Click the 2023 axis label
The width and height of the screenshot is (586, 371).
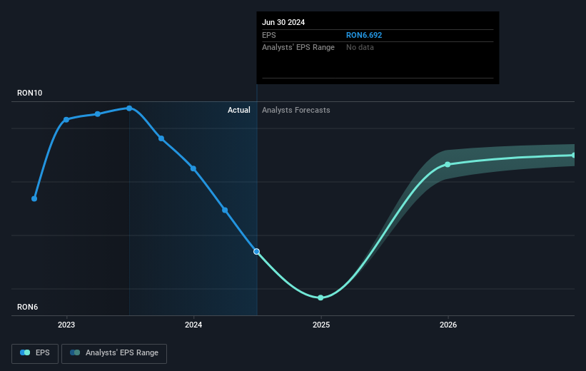66,325
